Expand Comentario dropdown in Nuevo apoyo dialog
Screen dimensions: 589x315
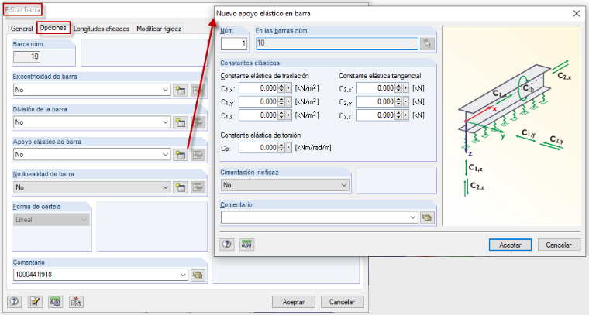tap(413, 217)
